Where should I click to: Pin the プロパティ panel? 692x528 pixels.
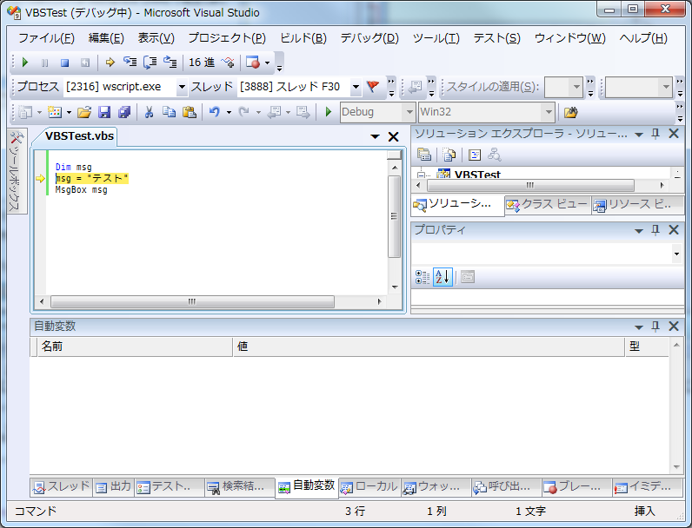655,229
